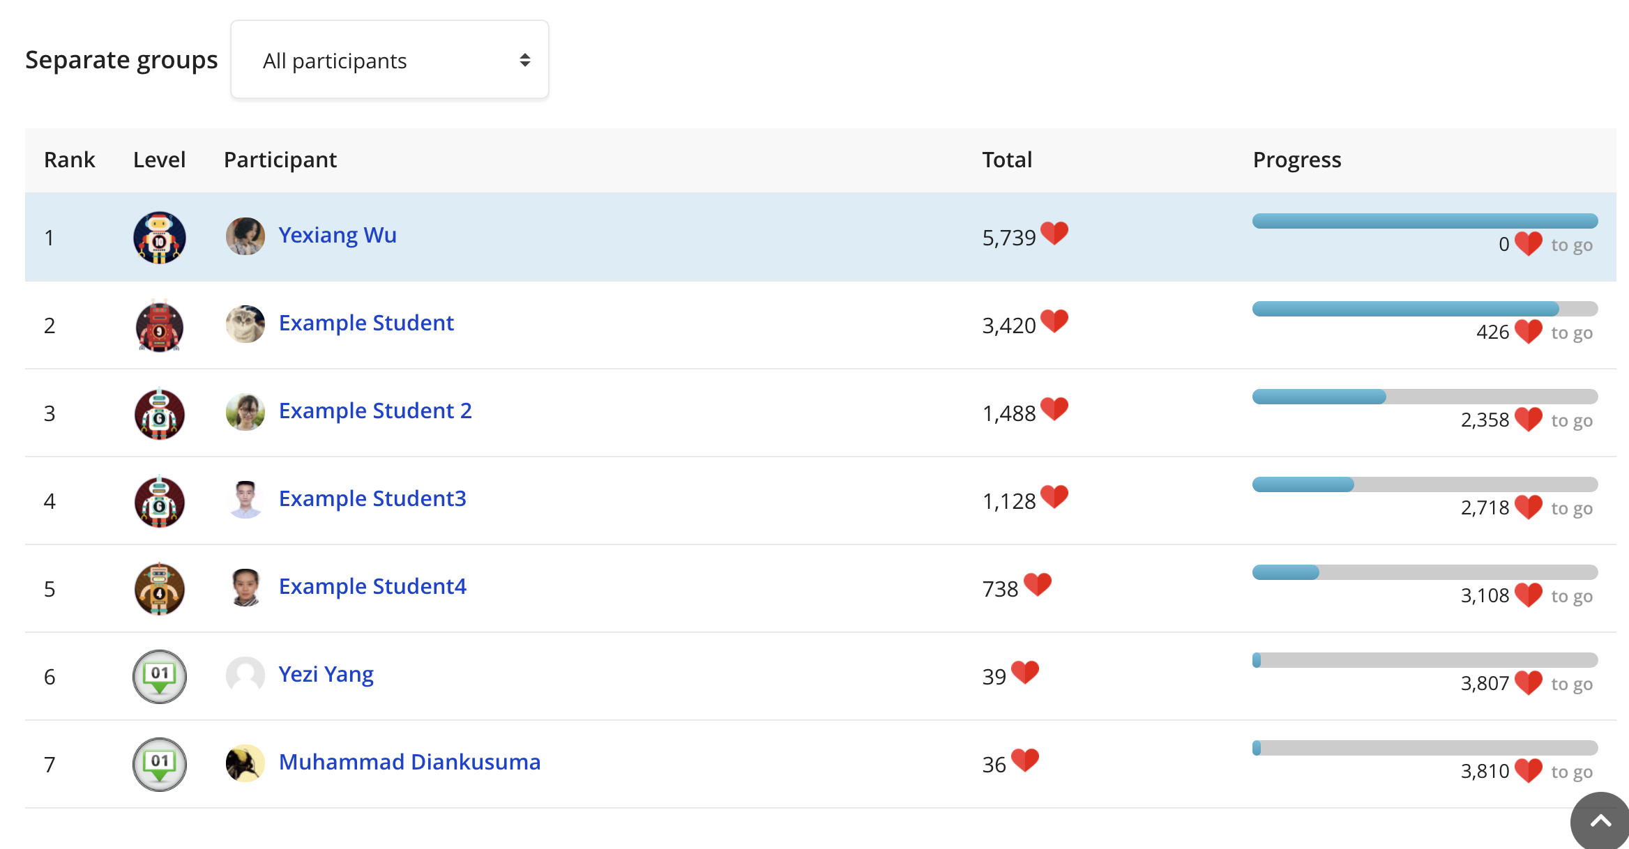
Task: Click the 3,810 to go value
Action: pyautogui.click(x=1485, y=771)
